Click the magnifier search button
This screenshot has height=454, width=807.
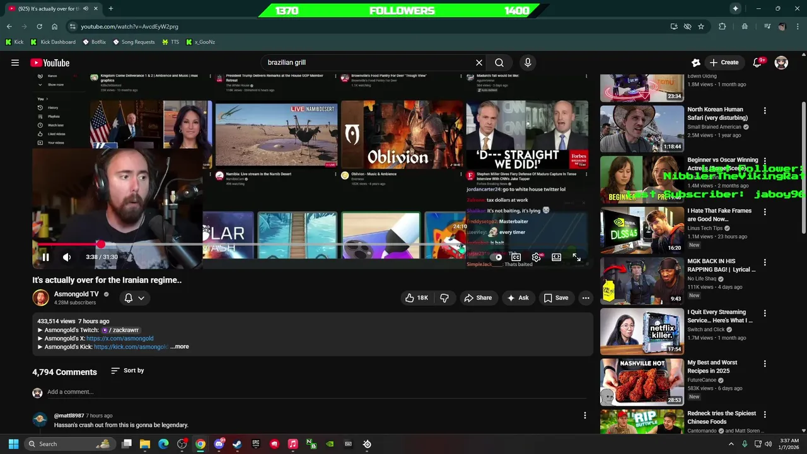coord(499,62)
